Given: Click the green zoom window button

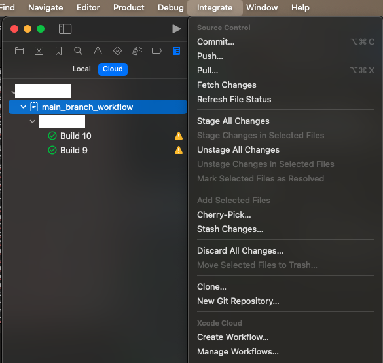Looking at the screenshot, I should coord(41,29).
